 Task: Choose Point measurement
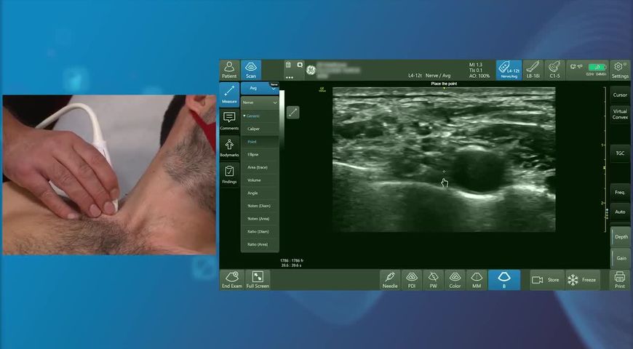260,142
